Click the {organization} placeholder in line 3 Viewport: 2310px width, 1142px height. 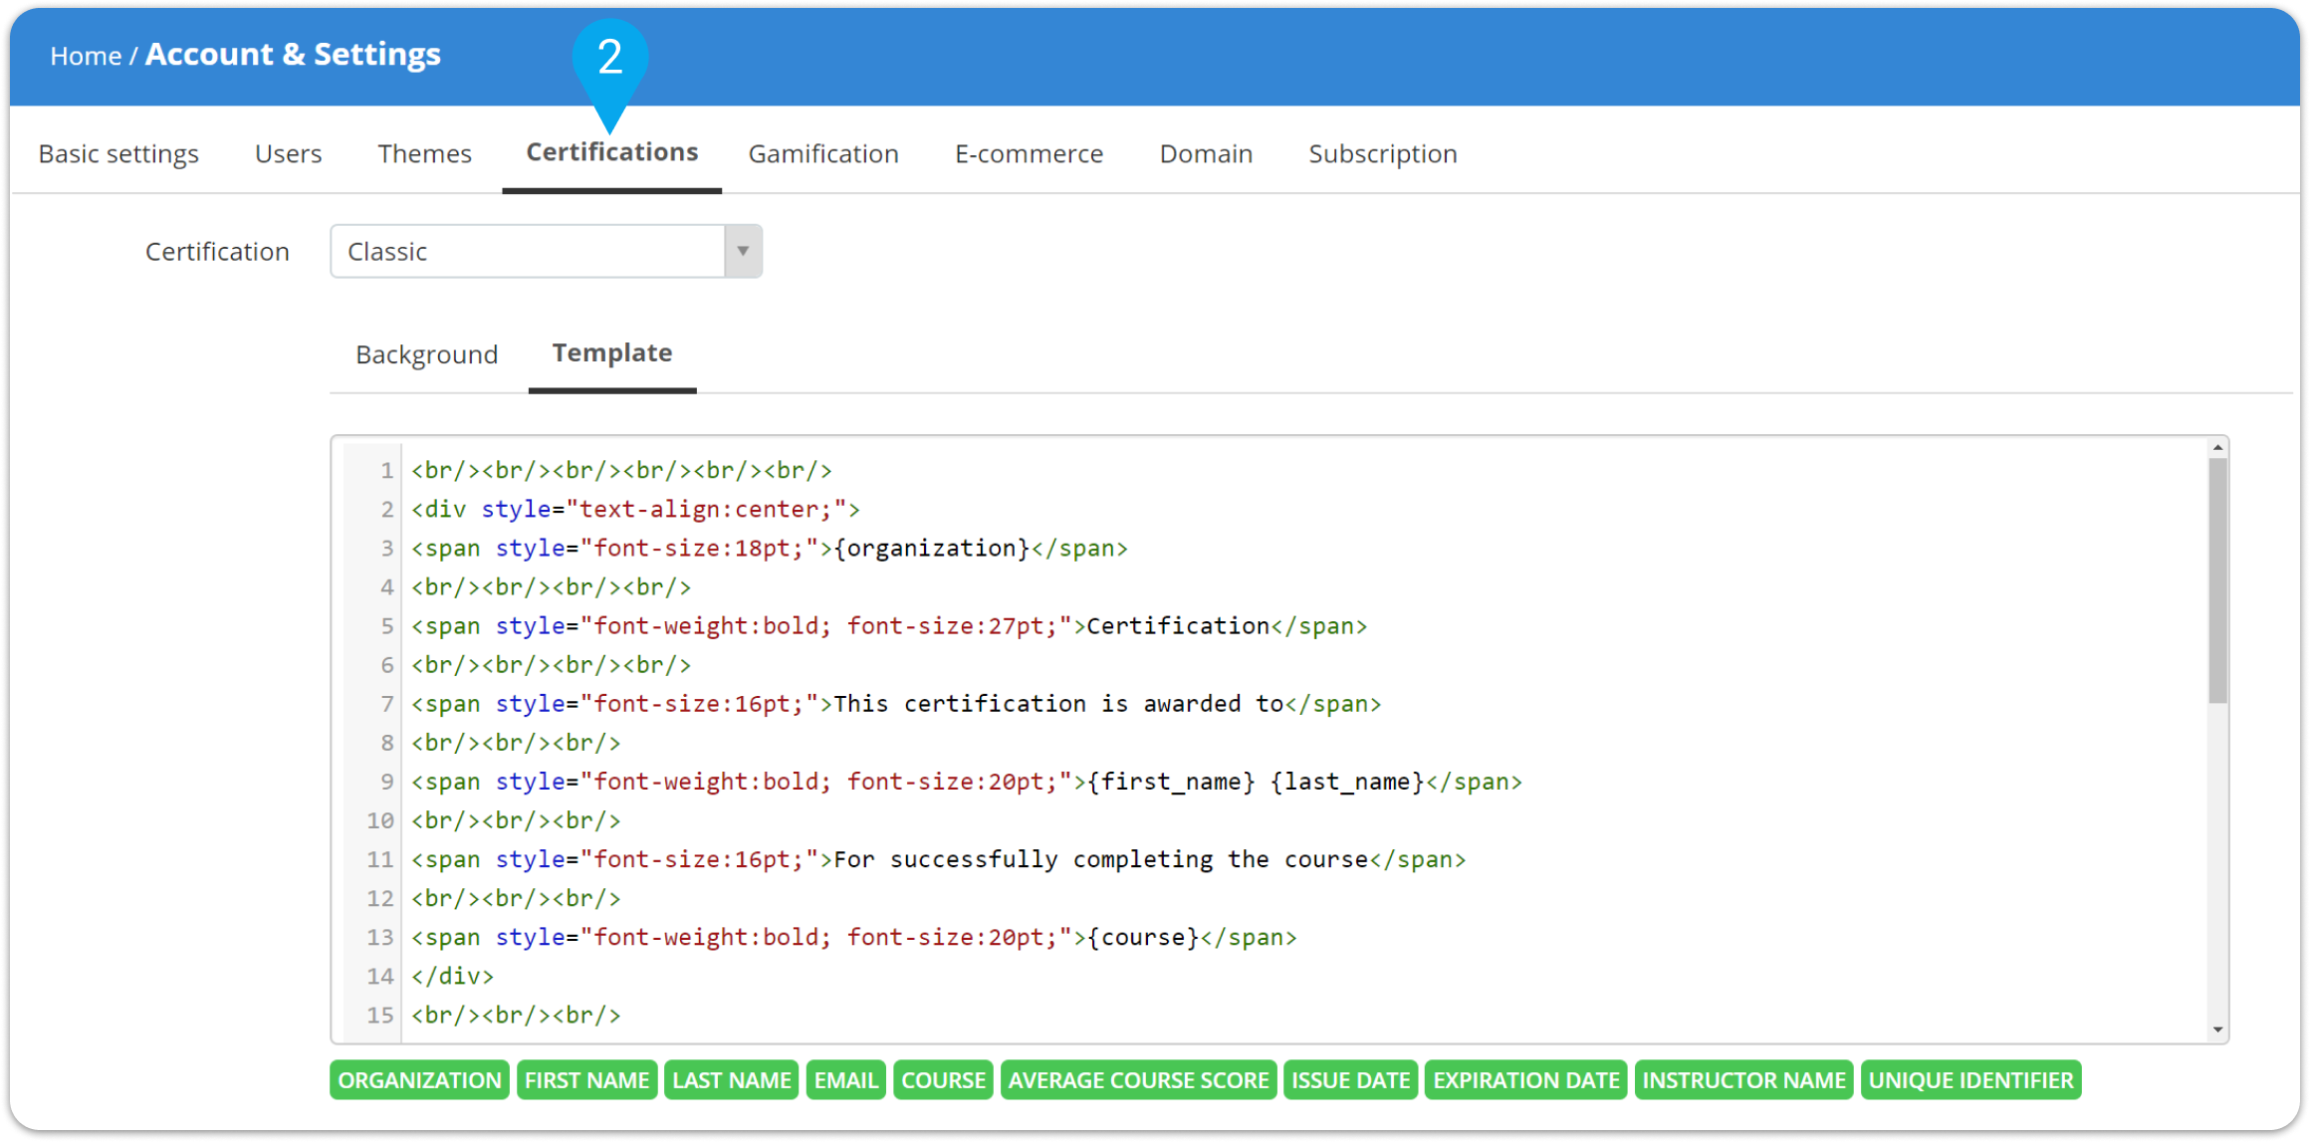931,549
